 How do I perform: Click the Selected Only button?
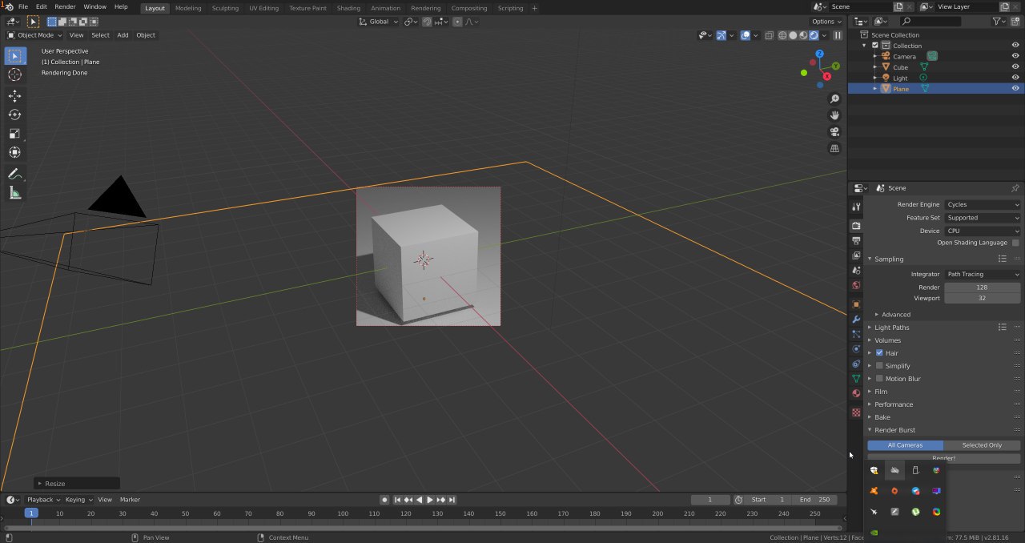coord(982,445)
